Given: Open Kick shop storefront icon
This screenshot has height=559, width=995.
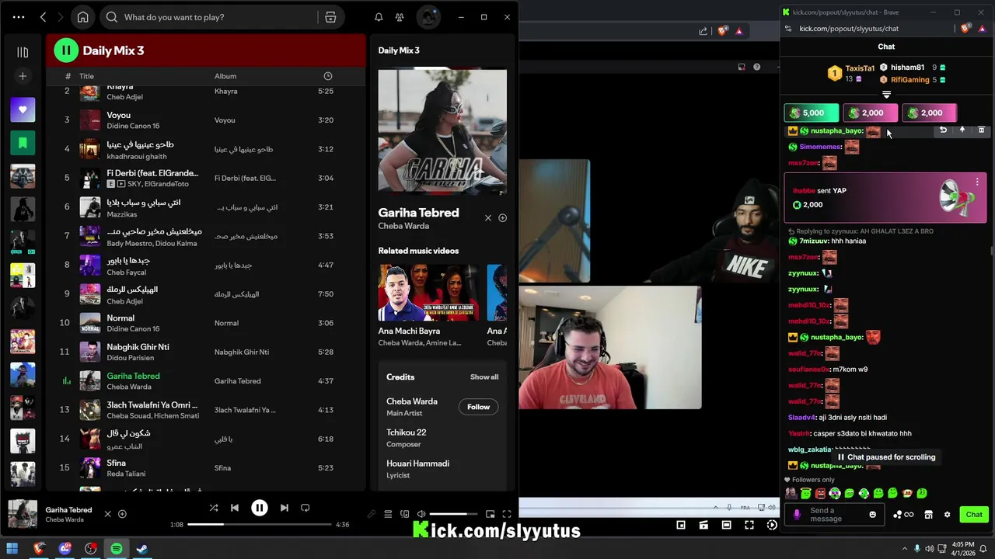Looking at the screenshot, I should [x=928, y=515].
